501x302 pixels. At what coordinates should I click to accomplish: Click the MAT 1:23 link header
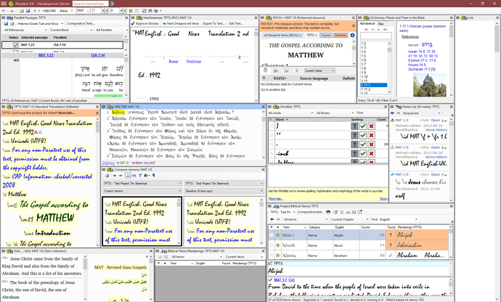tap(46, 55)
